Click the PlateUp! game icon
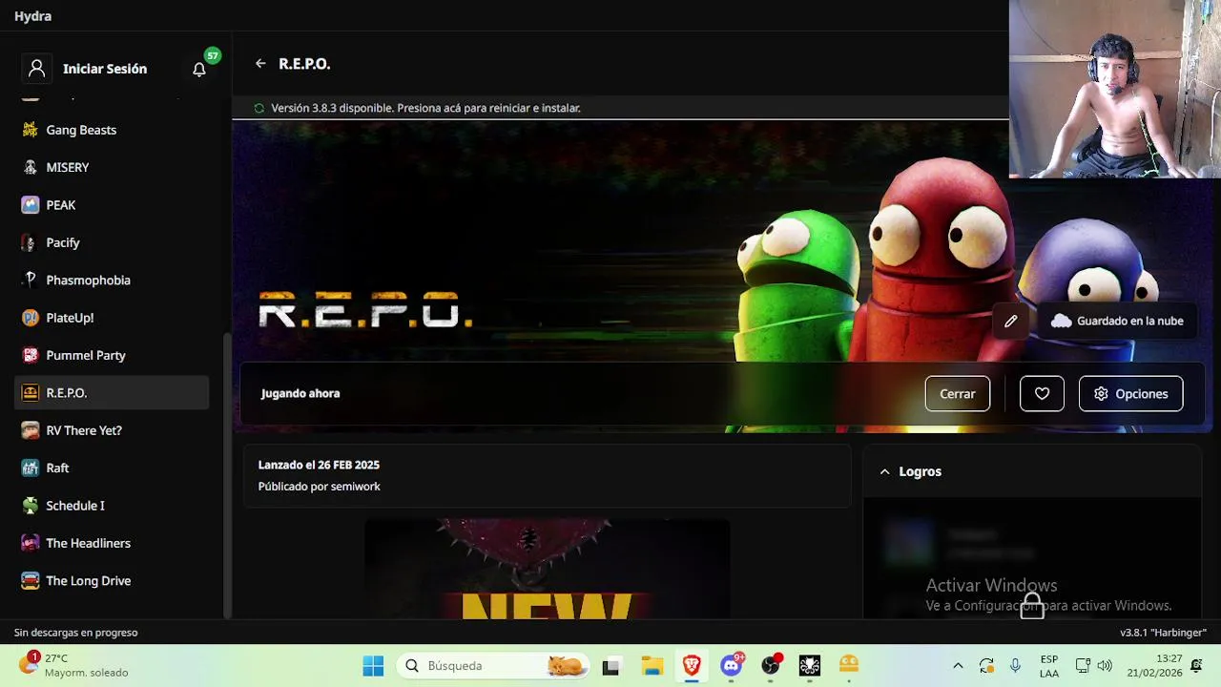This screenshot has height=687, width=1221. [31, 318]
